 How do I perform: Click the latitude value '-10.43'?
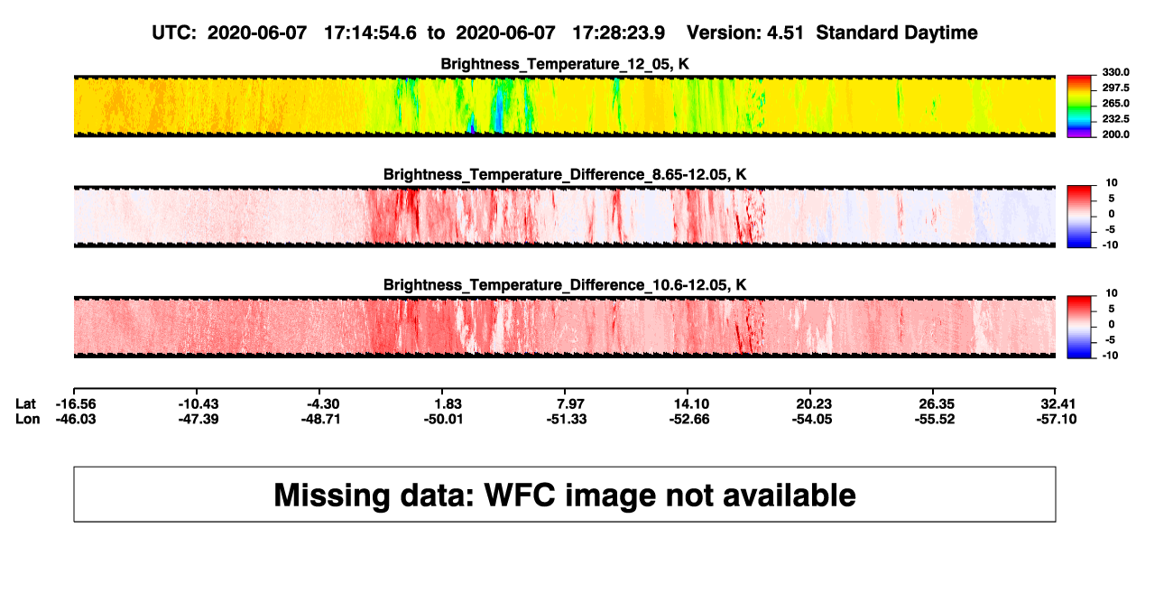(200, 403)
